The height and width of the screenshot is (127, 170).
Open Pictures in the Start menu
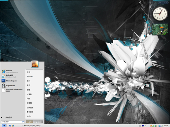pos(30,76)
